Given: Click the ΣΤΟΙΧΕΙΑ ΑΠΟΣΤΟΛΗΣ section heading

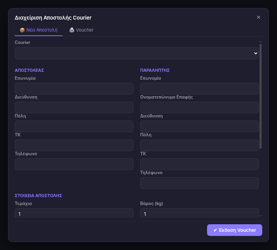Looking at the screenshot, I should pos(38,195).
